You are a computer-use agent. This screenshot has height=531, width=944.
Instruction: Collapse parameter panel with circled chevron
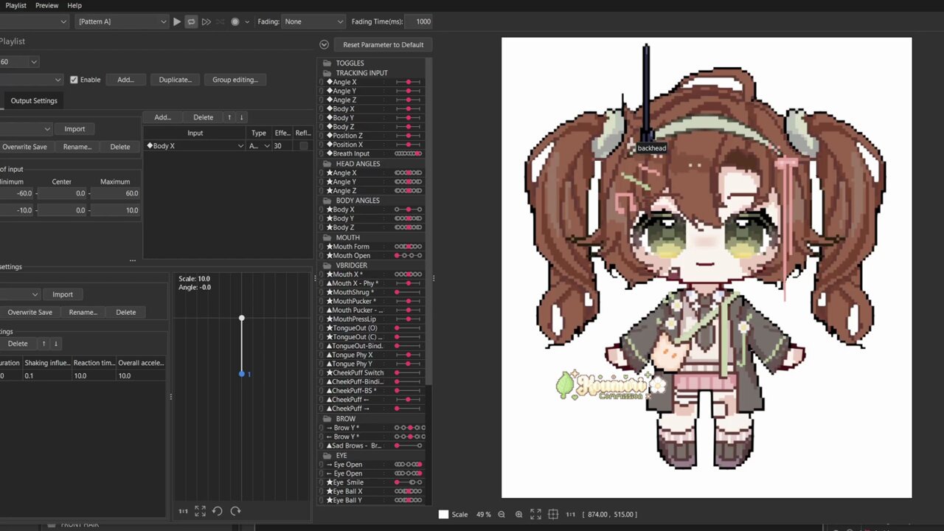[x=324, y=44]
